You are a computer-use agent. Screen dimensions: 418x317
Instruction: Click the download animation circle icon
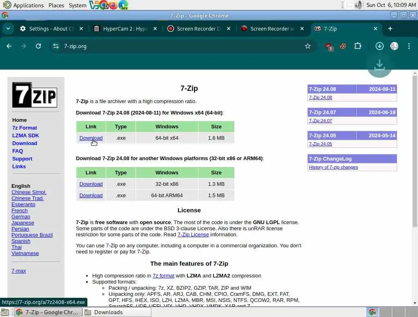pyautogui.click(x=379, y=65)
